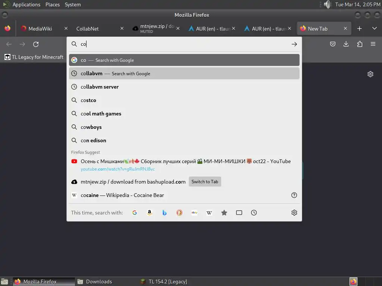Open the YouTube МИ-МИ-МИШКИ suggestion
382x286 pixels.
click(x=184, y=165)
